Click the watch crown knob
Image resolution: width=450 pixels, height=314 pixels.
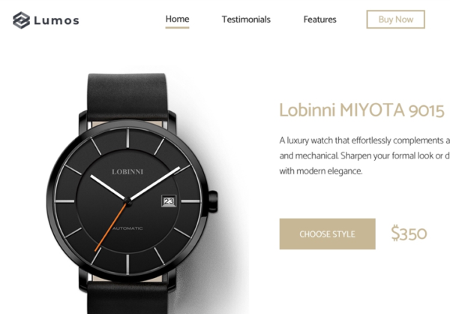213,201
